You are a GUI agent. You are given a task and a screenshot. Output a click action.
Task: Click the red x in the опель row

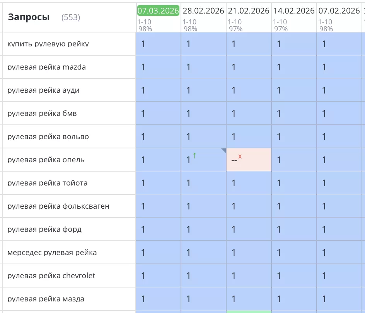tap(240, 156)
